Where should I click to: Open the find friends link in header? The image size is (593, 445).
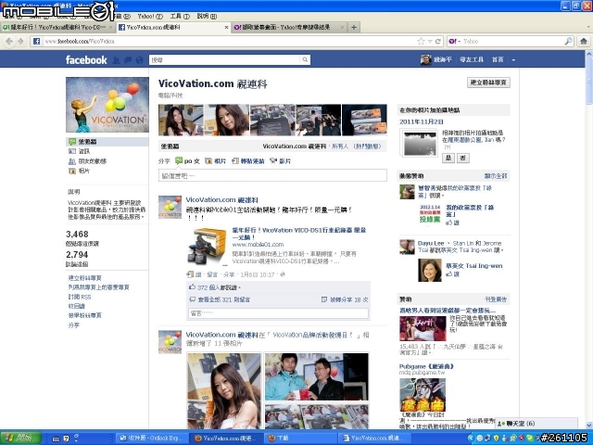click(472, 59)
